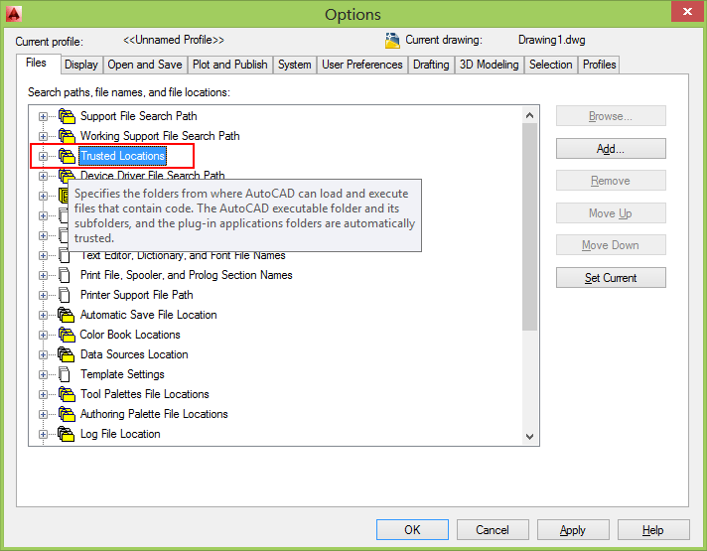
Task: Click the AutoCAD logo in title bar
Action: pos(14,14)
